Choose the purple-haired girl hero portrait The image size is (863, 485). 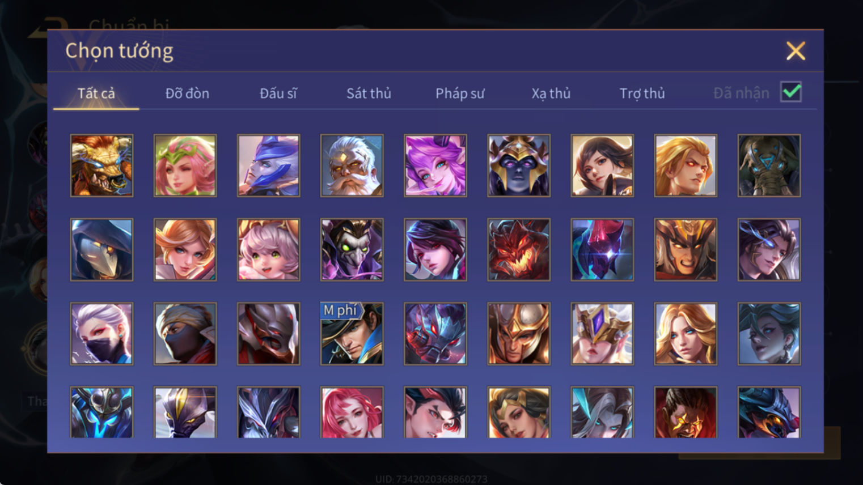pyautogui.click(x=435, y=165)
